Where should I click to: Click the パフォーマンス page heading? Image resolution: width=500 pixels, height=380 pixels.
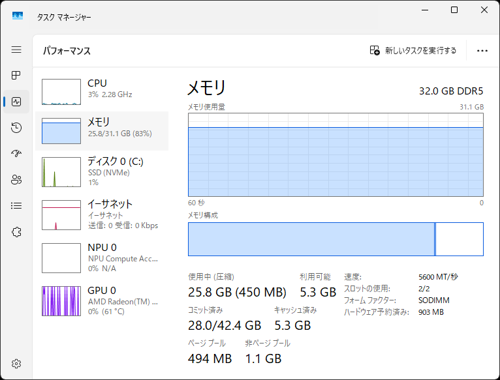67,51
